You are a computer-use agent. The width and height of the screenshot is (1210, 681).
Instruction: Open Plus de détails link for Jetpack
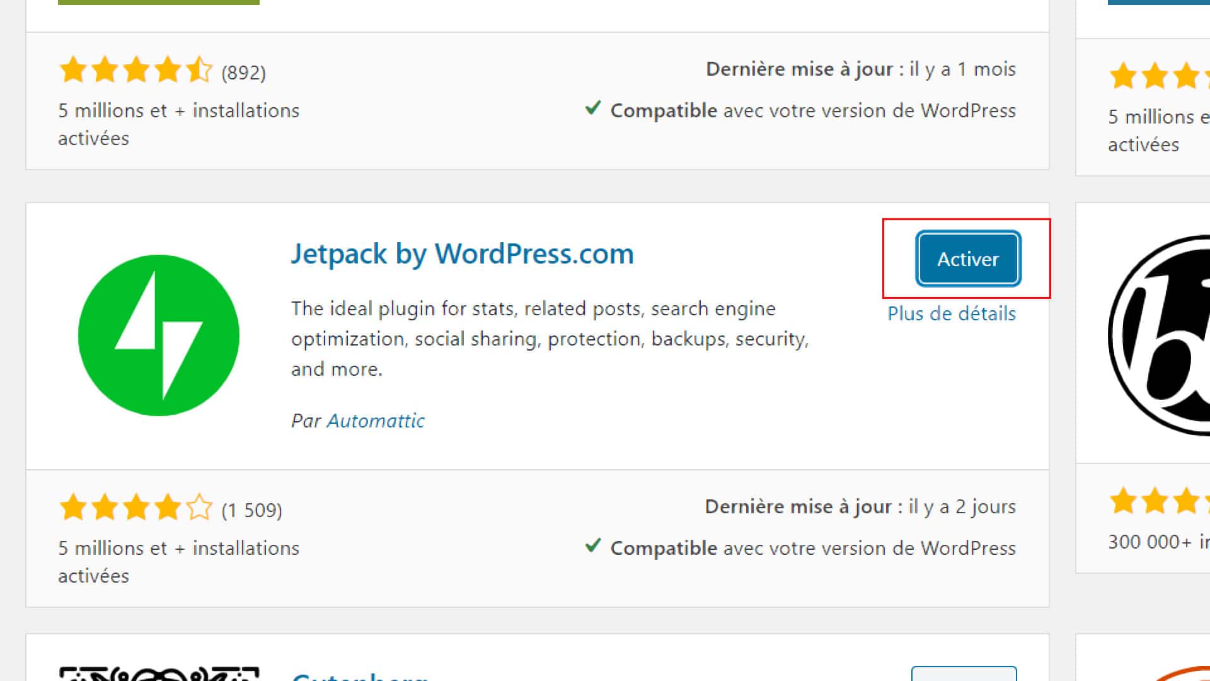coord(952,313)
